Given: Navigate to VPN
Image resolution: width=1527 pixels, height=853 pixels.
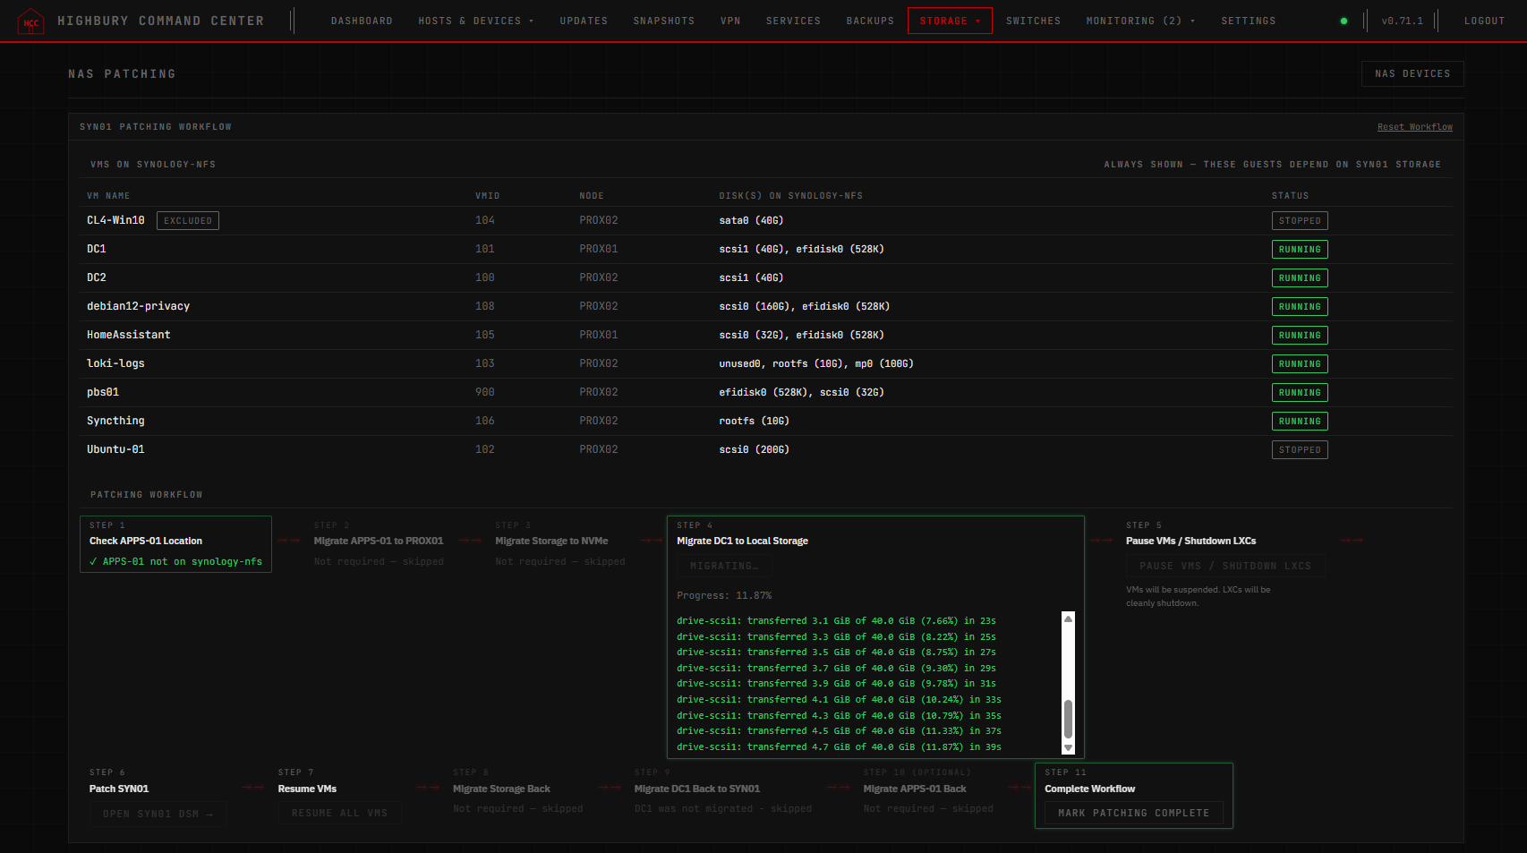Looking at the screenshot, I should [730, 21].
